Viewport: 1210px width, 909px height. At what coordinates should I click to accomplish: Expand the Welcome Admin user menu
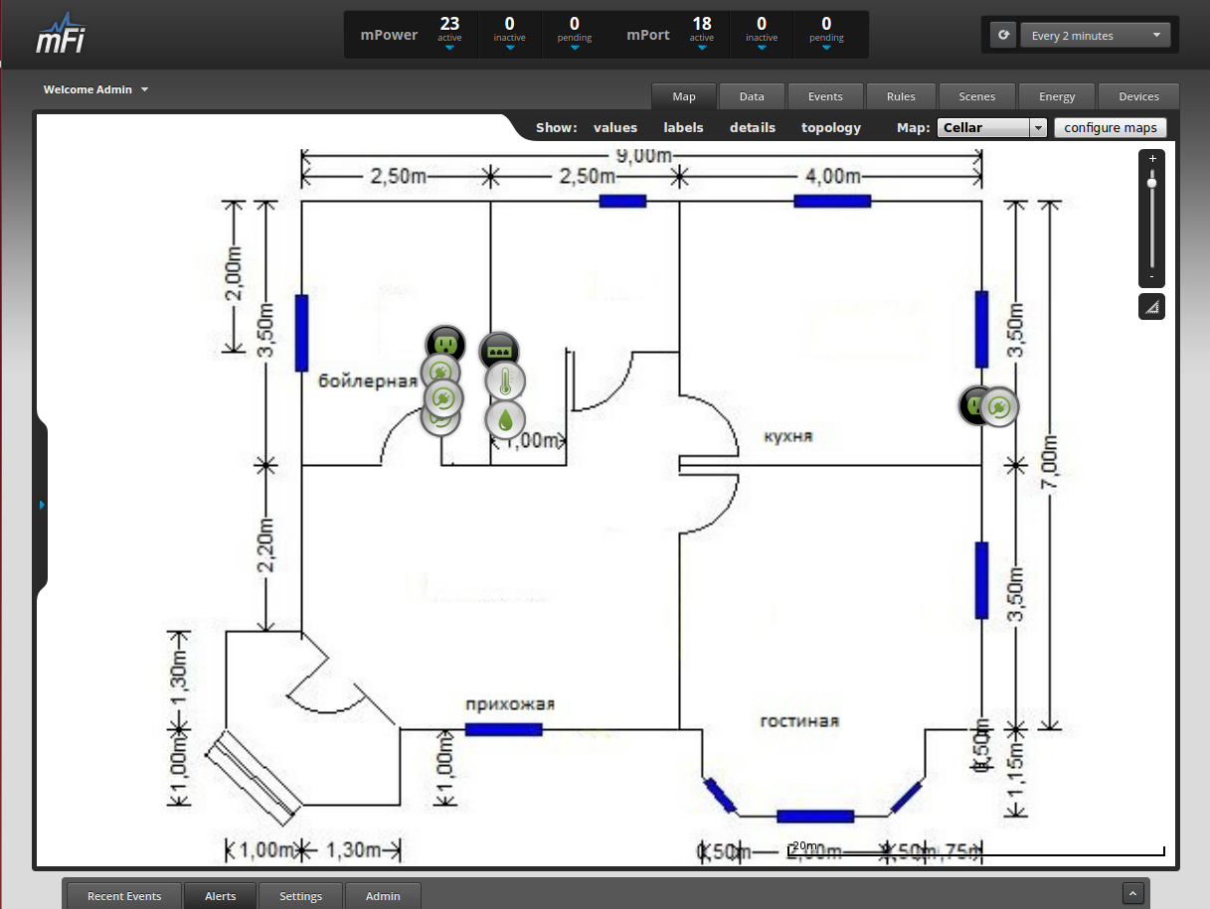point(95,89)
